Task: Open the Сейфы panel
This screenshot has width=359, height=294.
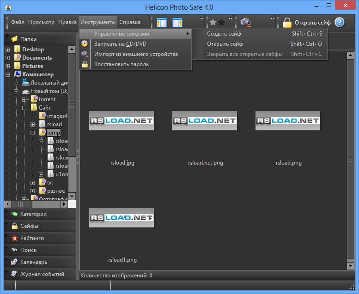Action: pyautogui.click(x=40, y=226)
